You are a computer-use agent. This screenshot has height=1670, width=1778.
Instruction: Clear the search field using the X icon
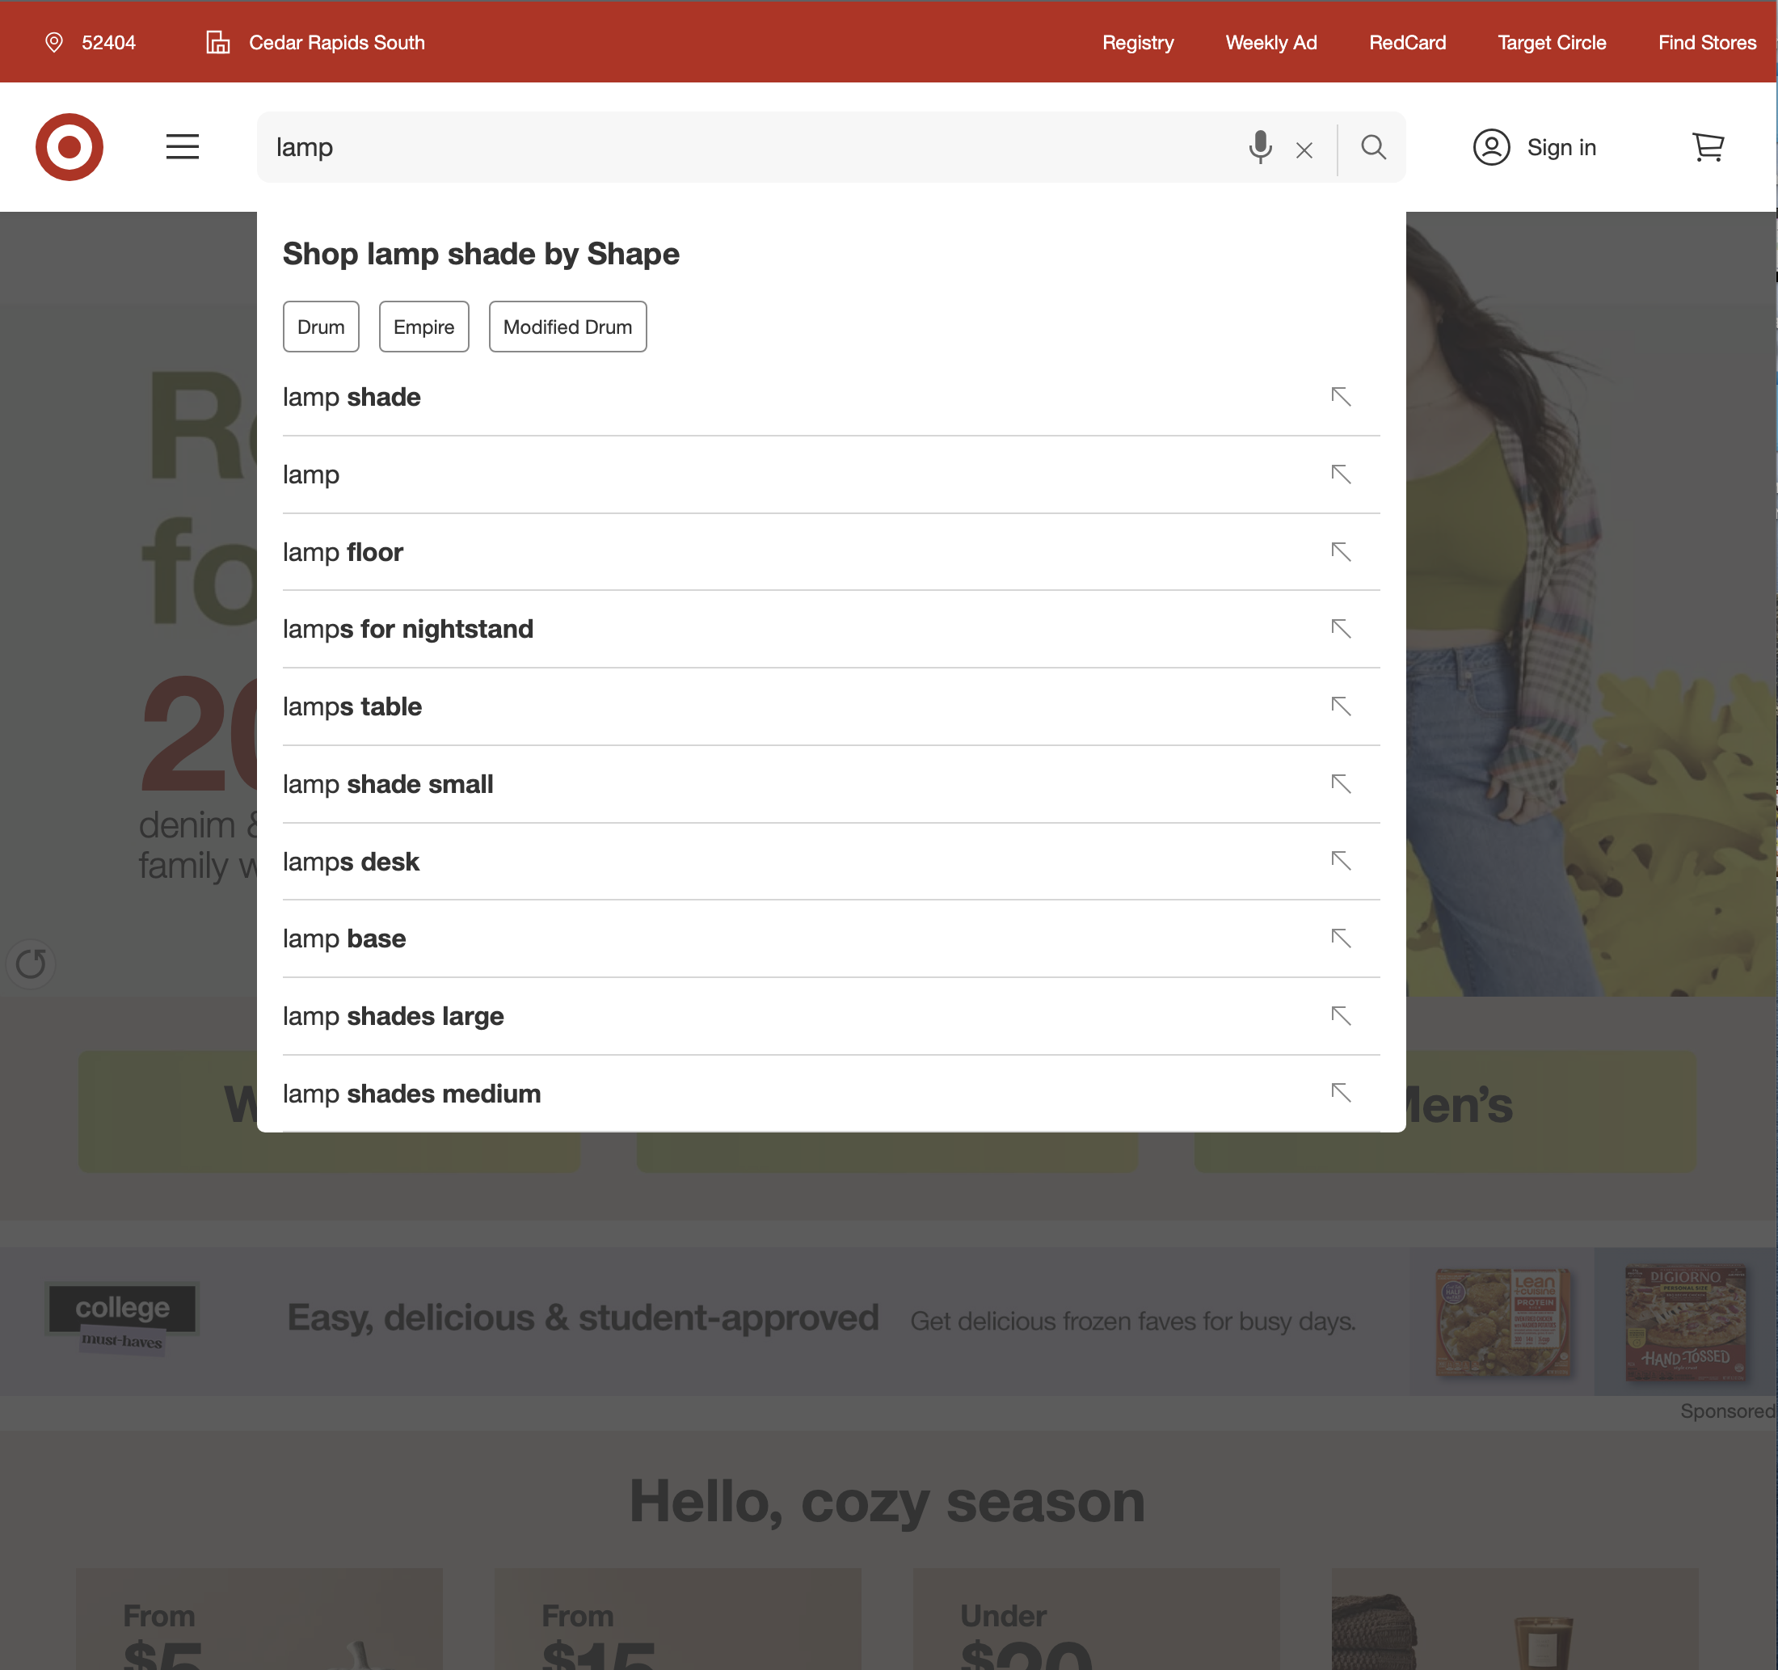pyautogui.click(x=1304, y=150)
